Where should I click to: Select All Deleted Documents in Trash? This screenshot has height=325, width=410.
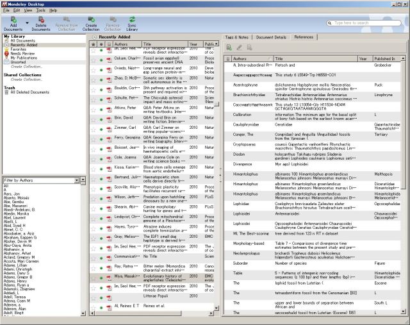(x=29, y=92)
